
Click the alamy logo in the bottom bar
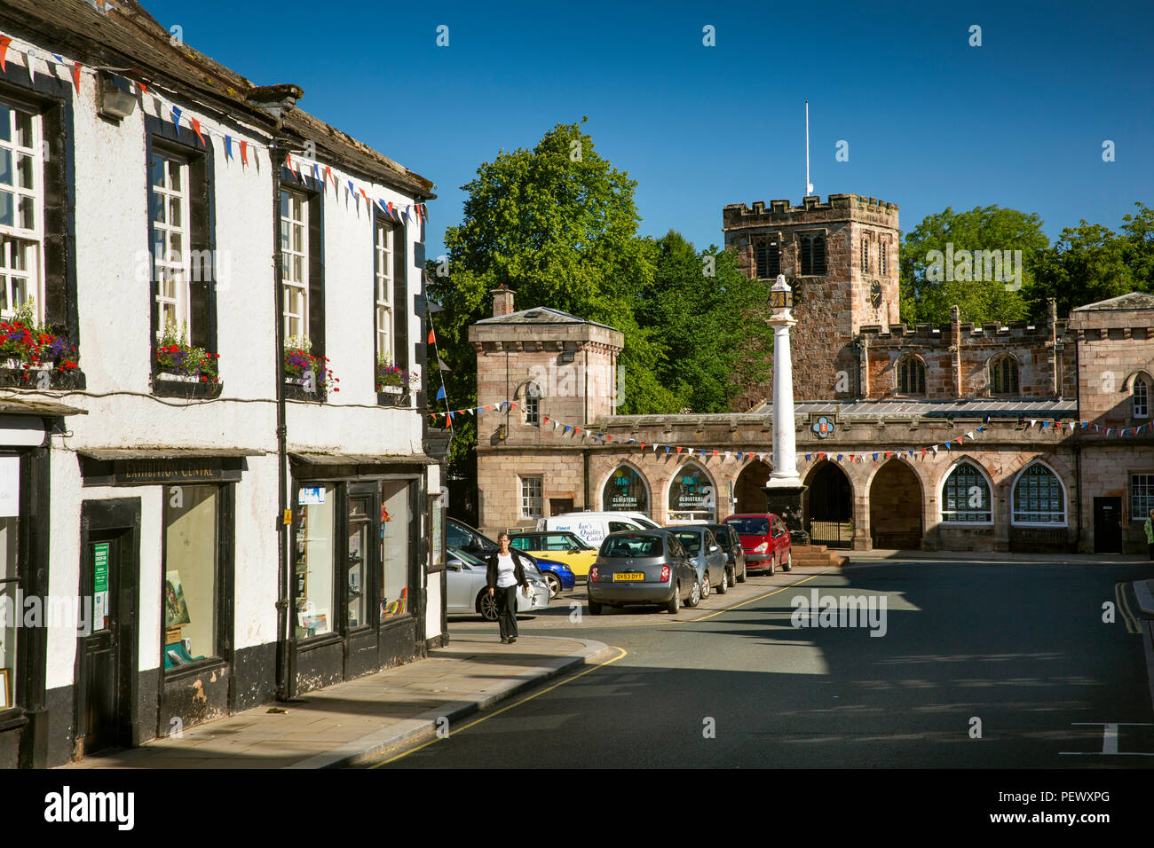[x=90, y=808]
